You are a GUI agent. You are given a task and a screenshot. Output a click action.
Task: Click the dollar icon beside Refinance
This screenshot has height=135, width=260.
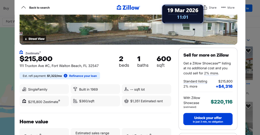click(x=66, y=76)
